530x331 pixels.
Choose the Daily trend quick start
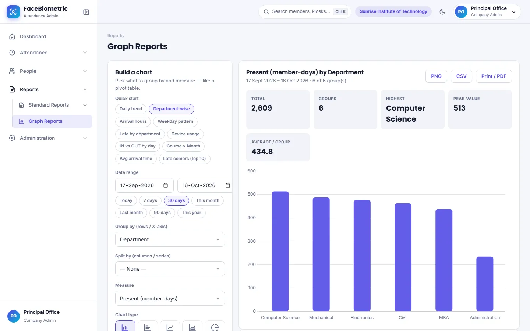(x=131, y=109)
